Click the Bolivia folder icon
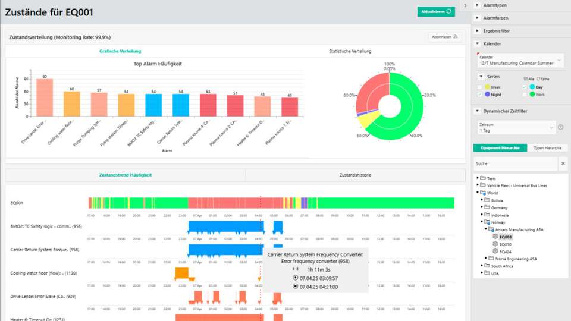 487,200
